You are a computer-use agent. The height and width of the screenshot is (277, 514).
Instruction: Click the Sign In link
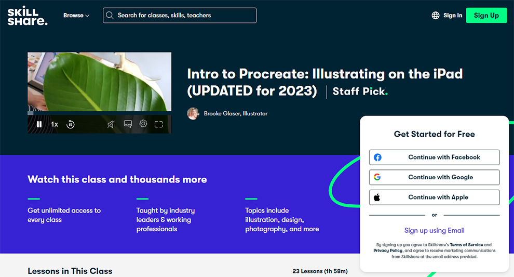tap(453, 16)
